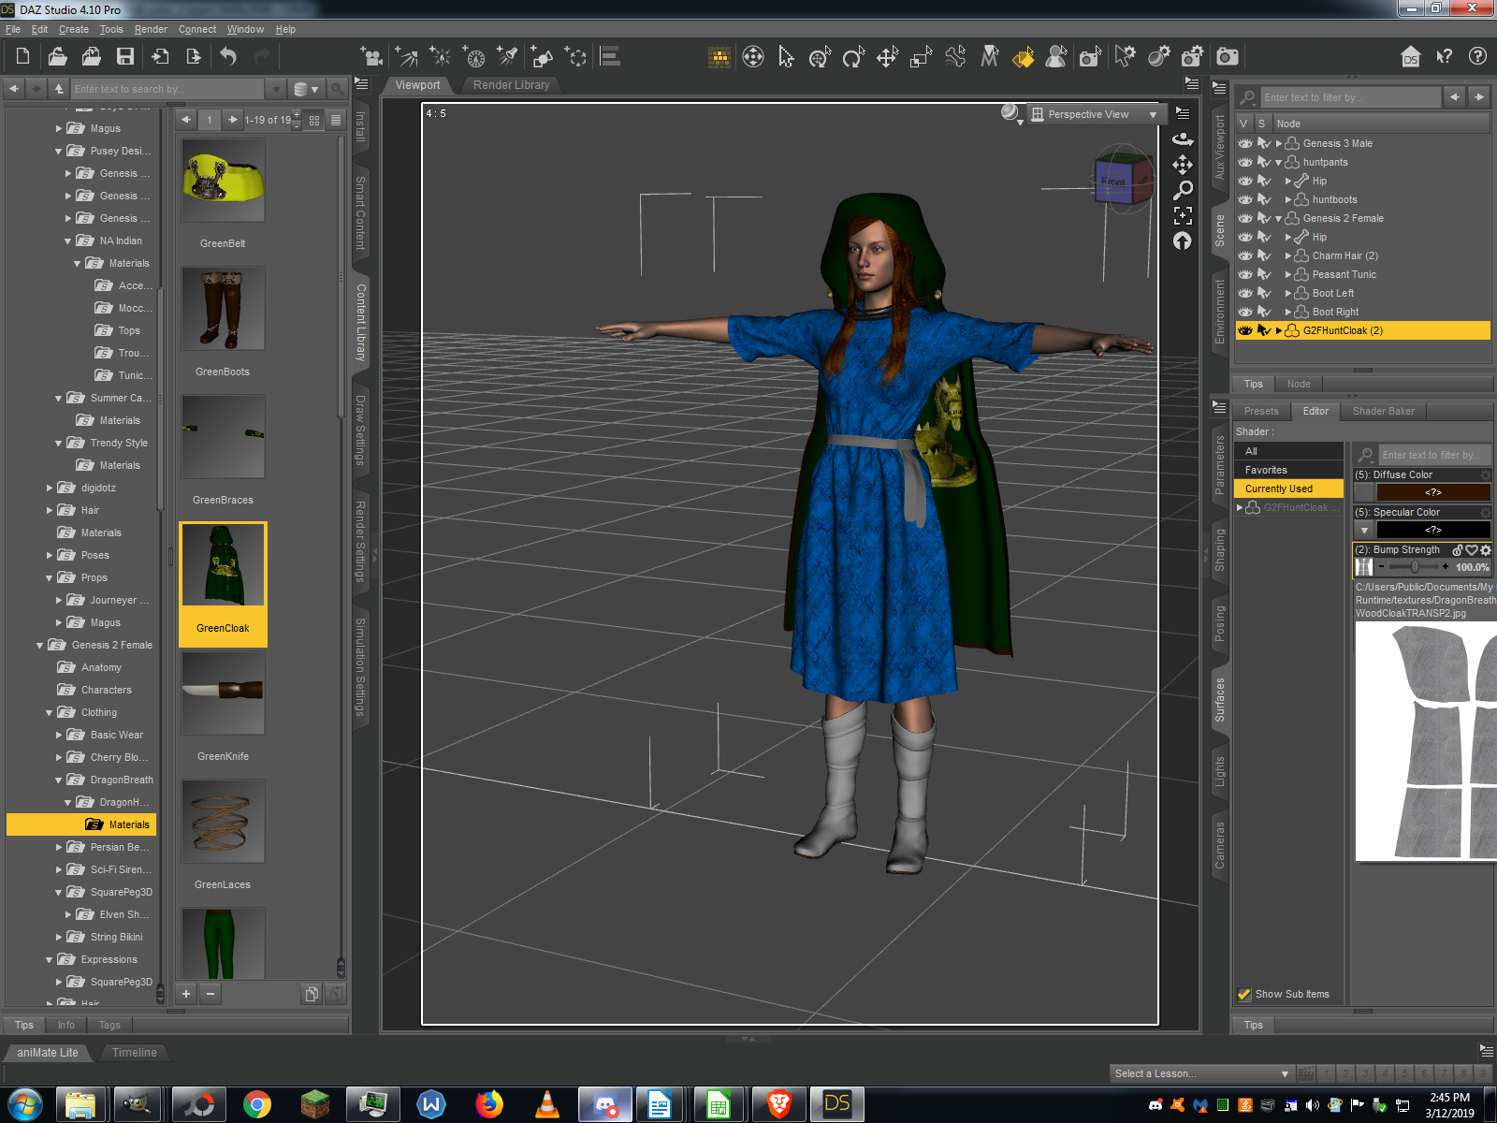Click the Bump Strength slider
1497x1123 pixels.
pyautogui.click(x=1414, y=566)
